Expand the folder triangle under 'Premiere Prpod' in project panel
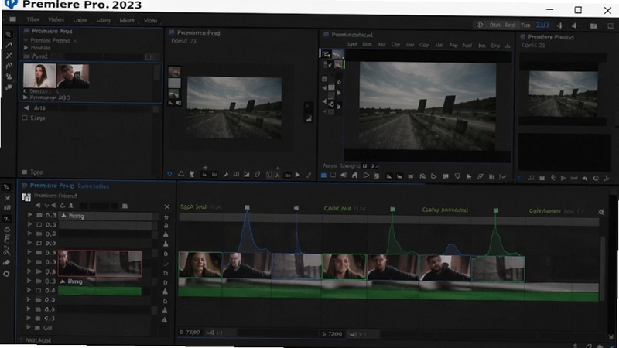Screen dimensions: 619x348 pos(26,48)
